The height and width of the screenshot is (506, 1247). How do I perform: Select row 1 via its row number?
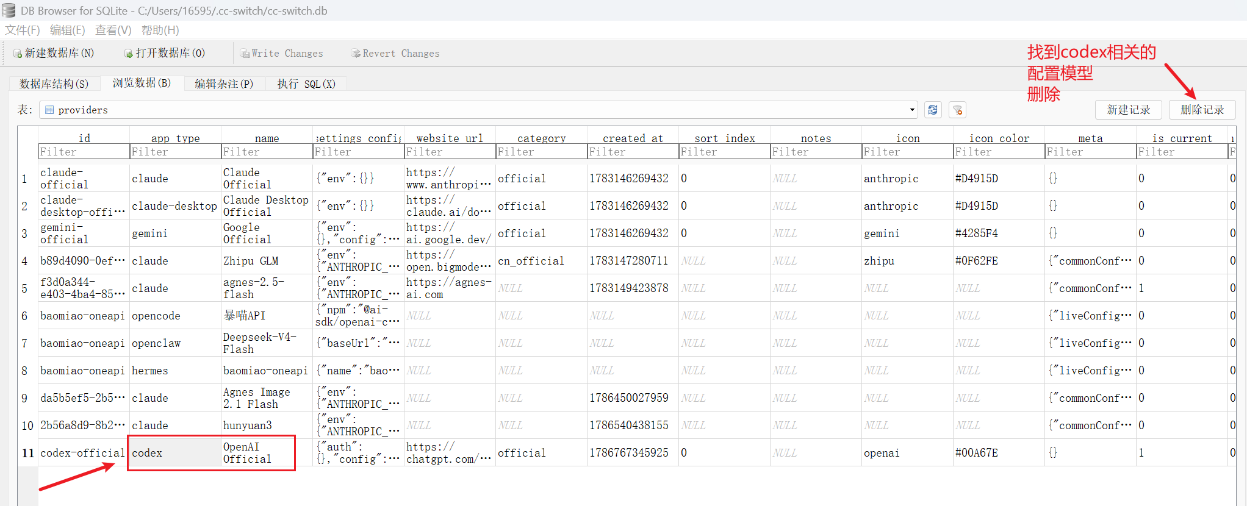(28, 179)
